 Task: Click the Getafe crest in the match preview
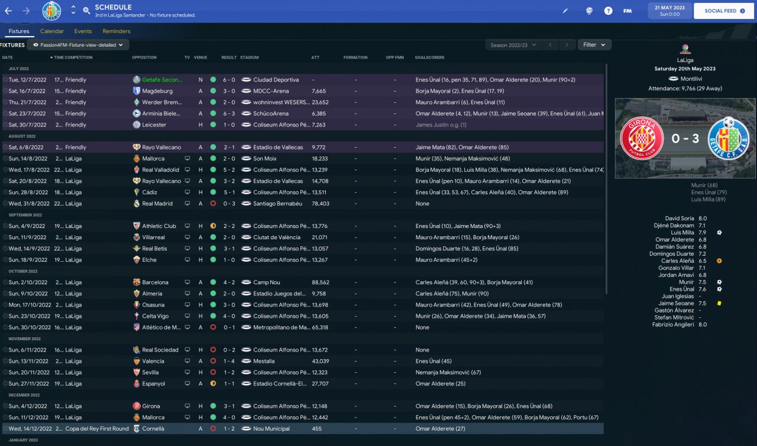coord(729,138)
